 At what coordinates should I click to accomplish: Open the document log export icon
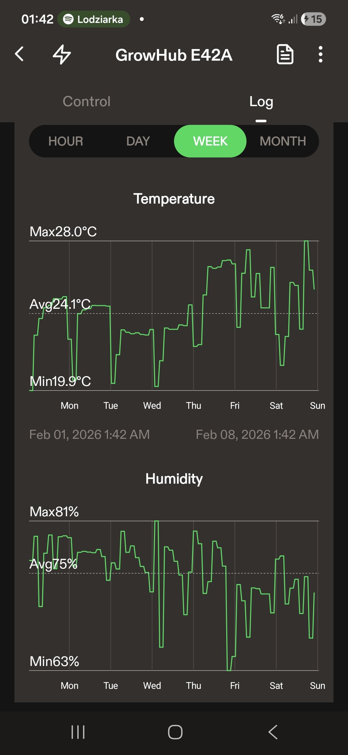coord(285,54)
